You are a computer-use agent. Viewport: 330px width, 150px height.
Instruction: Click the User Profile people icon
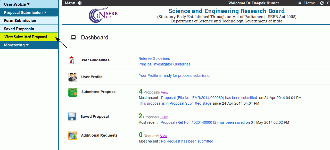point(73,77)
